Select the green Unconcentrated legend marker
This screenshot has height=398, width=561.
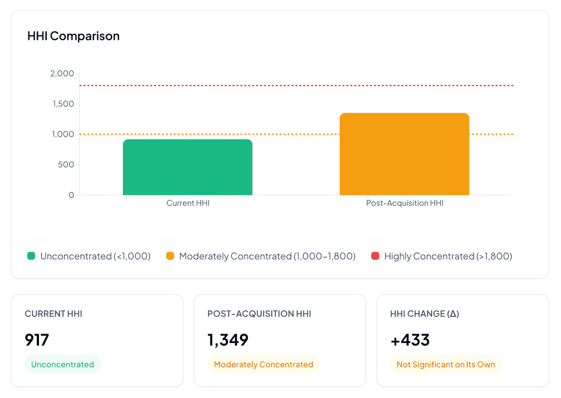(31, 256)
